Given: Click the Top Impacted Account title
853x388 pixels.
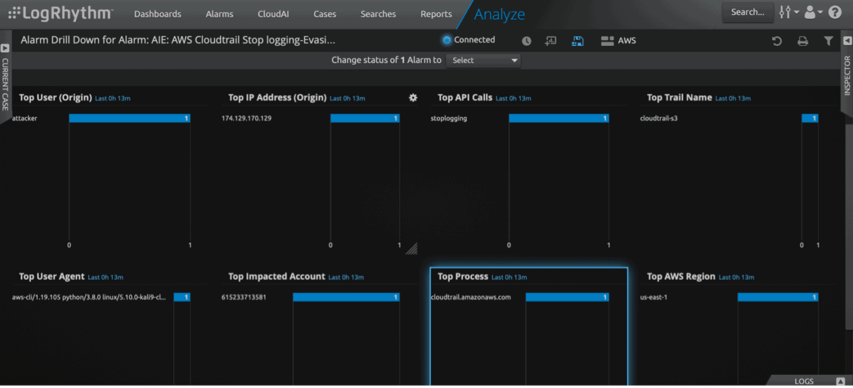Looking at the screenshot, I should pyautogui.click(x=277, y=277).
